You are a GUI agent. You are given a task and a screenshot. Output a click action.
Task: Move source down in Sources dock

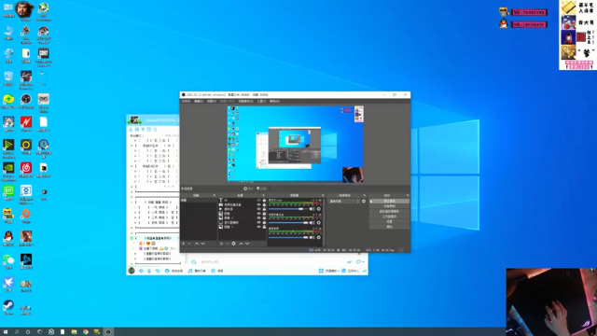(x=247, y=244)
